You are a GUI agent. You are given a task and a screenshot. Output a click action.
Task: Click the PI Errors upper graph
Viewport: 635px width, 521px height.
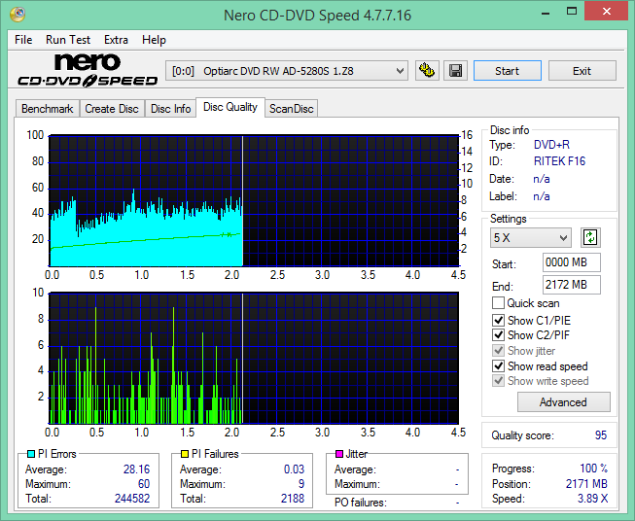[254, 201]
